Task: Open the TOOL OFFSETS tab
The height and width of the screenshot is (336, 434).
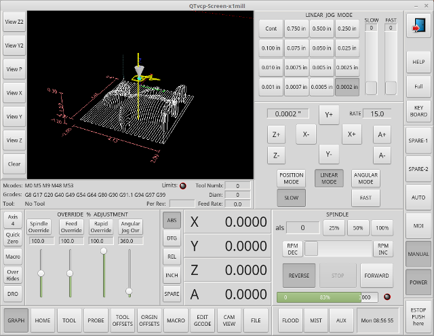Action: (123, 320)
